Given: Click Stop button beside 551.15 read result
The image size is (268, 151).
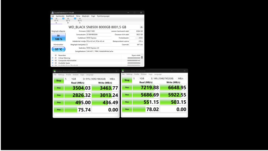Looking at the screenshot, I should click(x=127, y=102).
